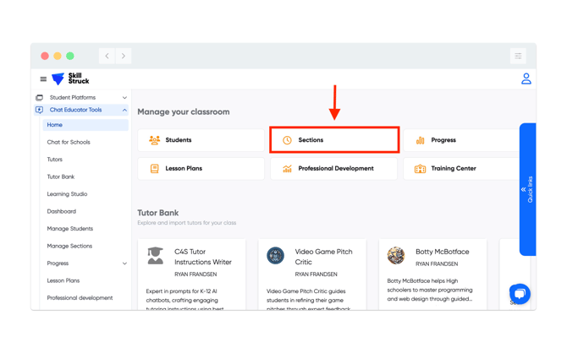The width and height of the screenshot is (567, 353).
Task: Open Tutor Bank from sidebar
Action: click(61, 176)
